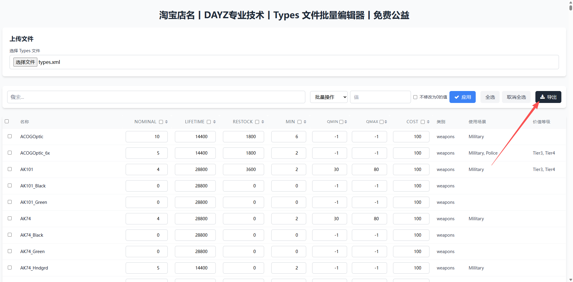
Task: Edit QMAX value for AK101
Action: pyautogui.click(x=369, y=169)
